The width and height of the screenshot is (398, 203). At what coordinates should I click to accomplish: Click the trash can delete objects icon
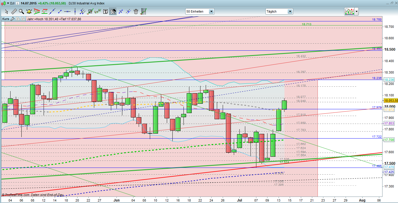136,11
